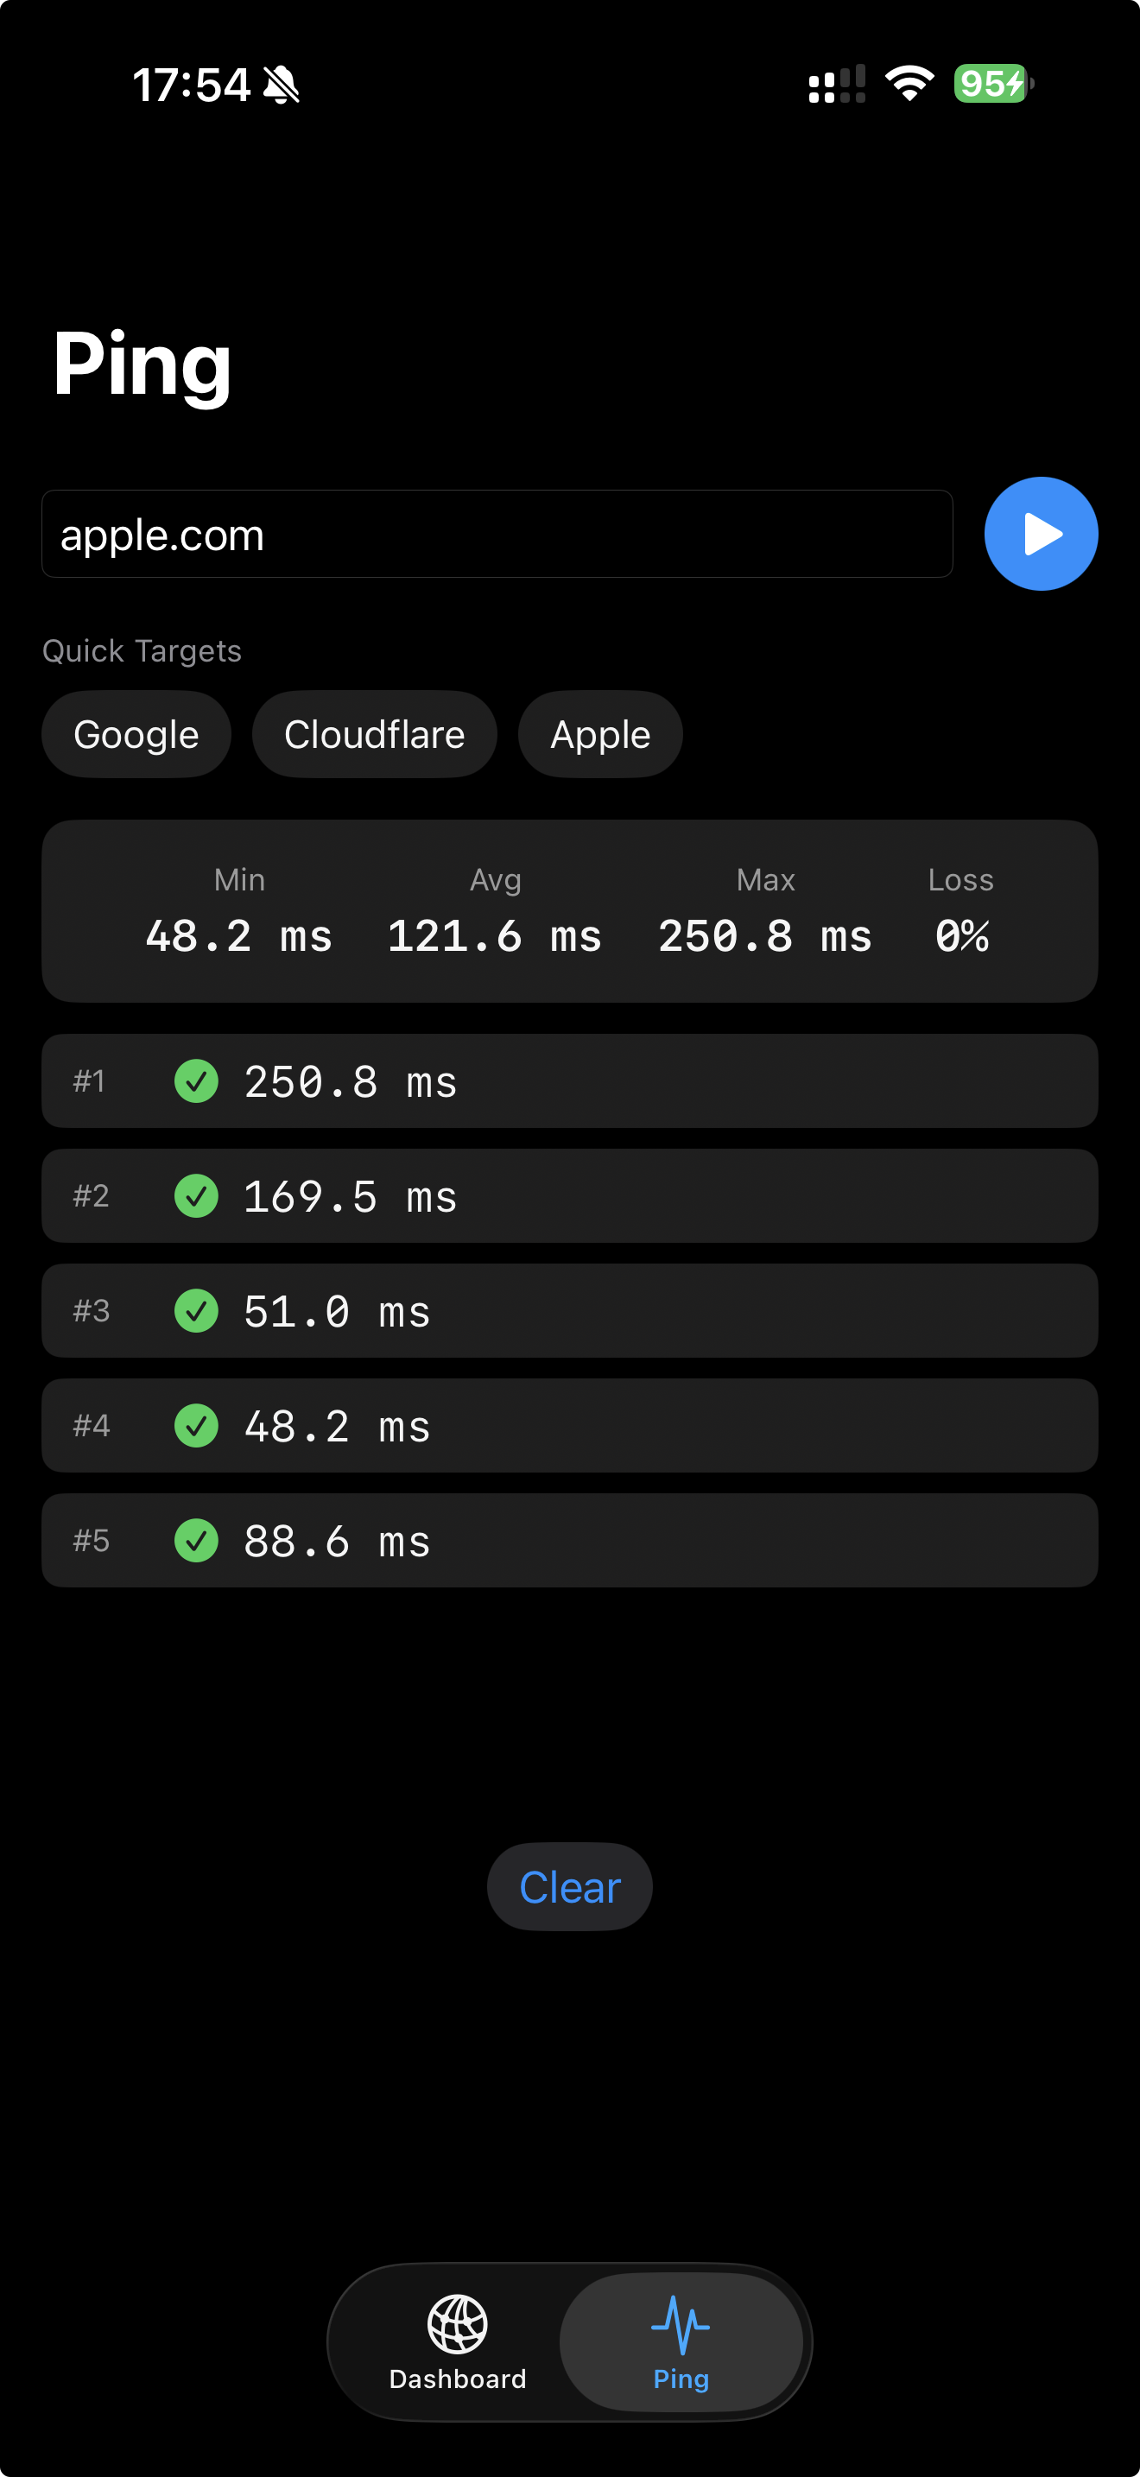The image size is (1140, 2477).
Task: Click the green checkmark on result #5
Action: tap(196, 1541)
